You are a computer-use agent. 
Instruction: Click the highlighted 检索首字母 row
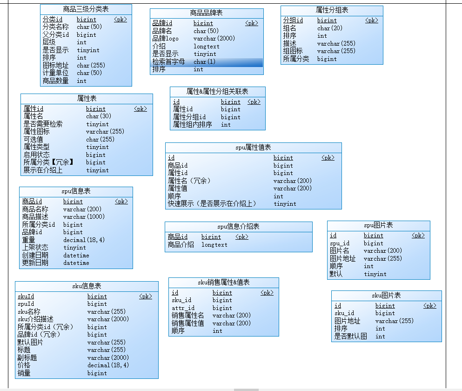pyautogui.click(x=207, y=62)
